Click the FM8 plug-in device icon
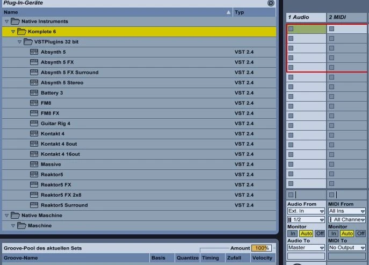The width and height of the screenshot is (369, 265). click(34, 103)
